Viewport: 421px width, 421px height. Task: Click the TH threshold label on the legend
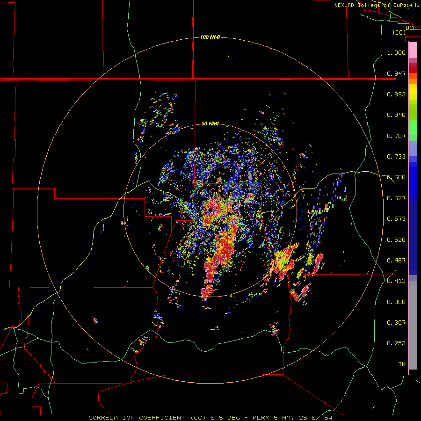click(x=402, y=364)
